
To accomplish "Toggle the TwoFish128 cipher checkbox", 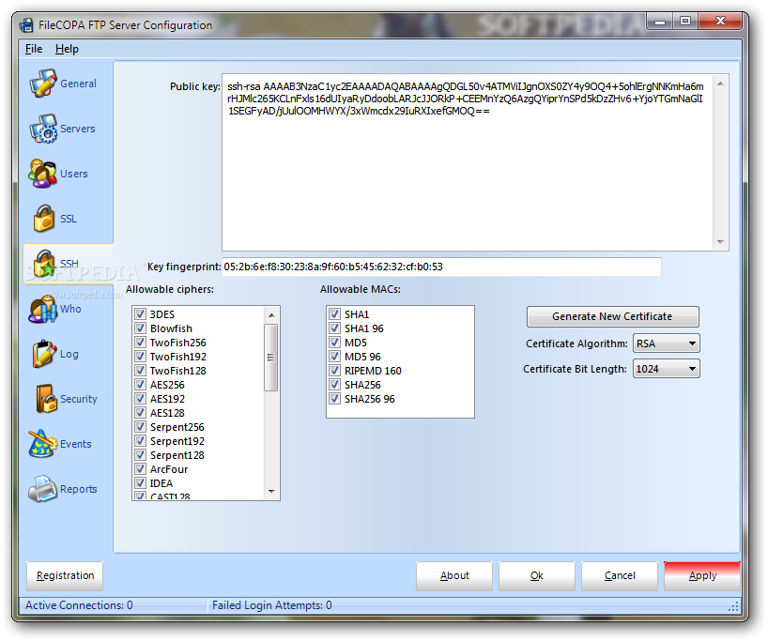I will point(141,370).
